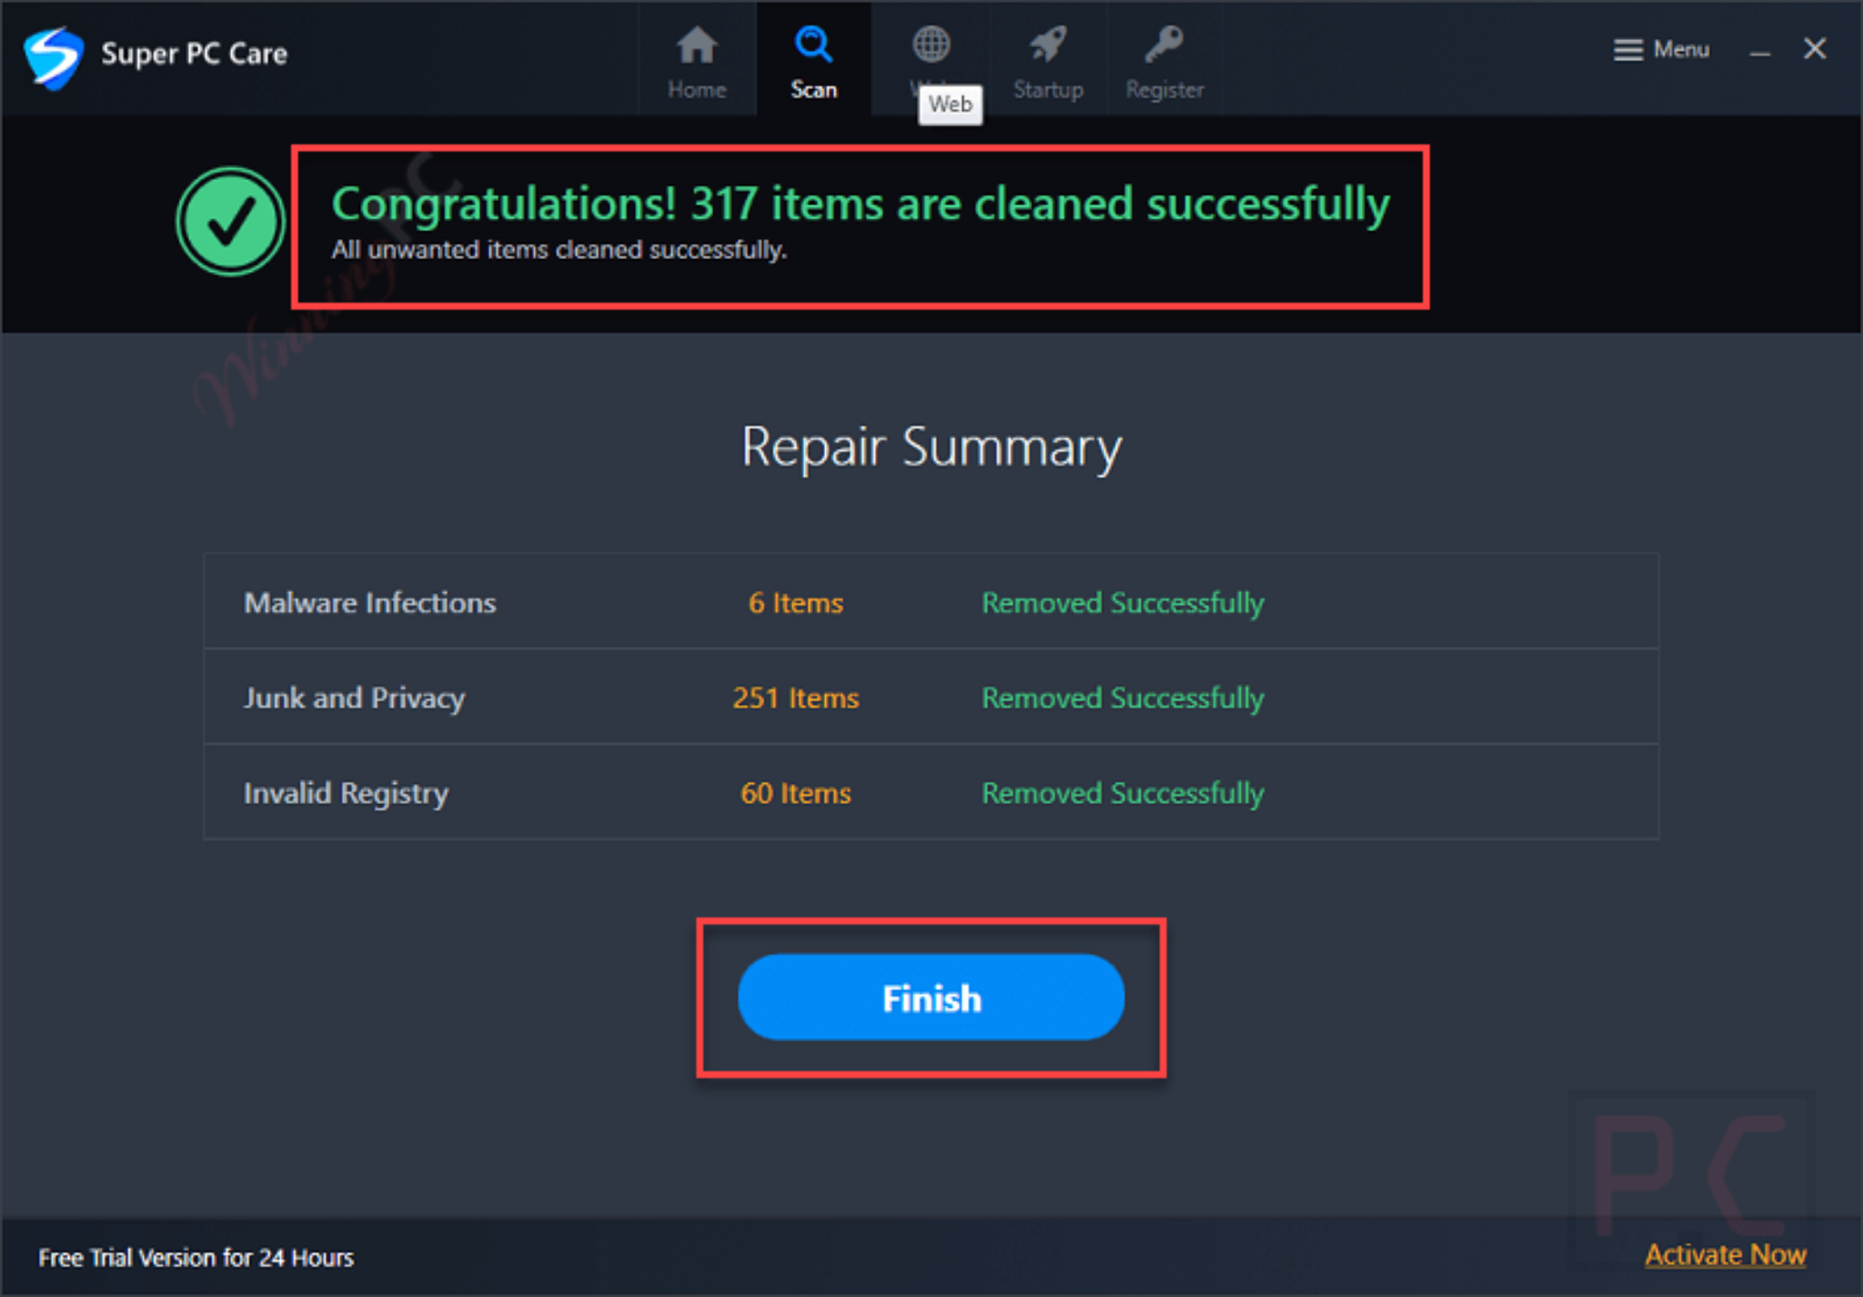1863x1297 pixels.
Task: Click 'Removed Successfully' in Malware Infections row
Action: (1123, 603)
